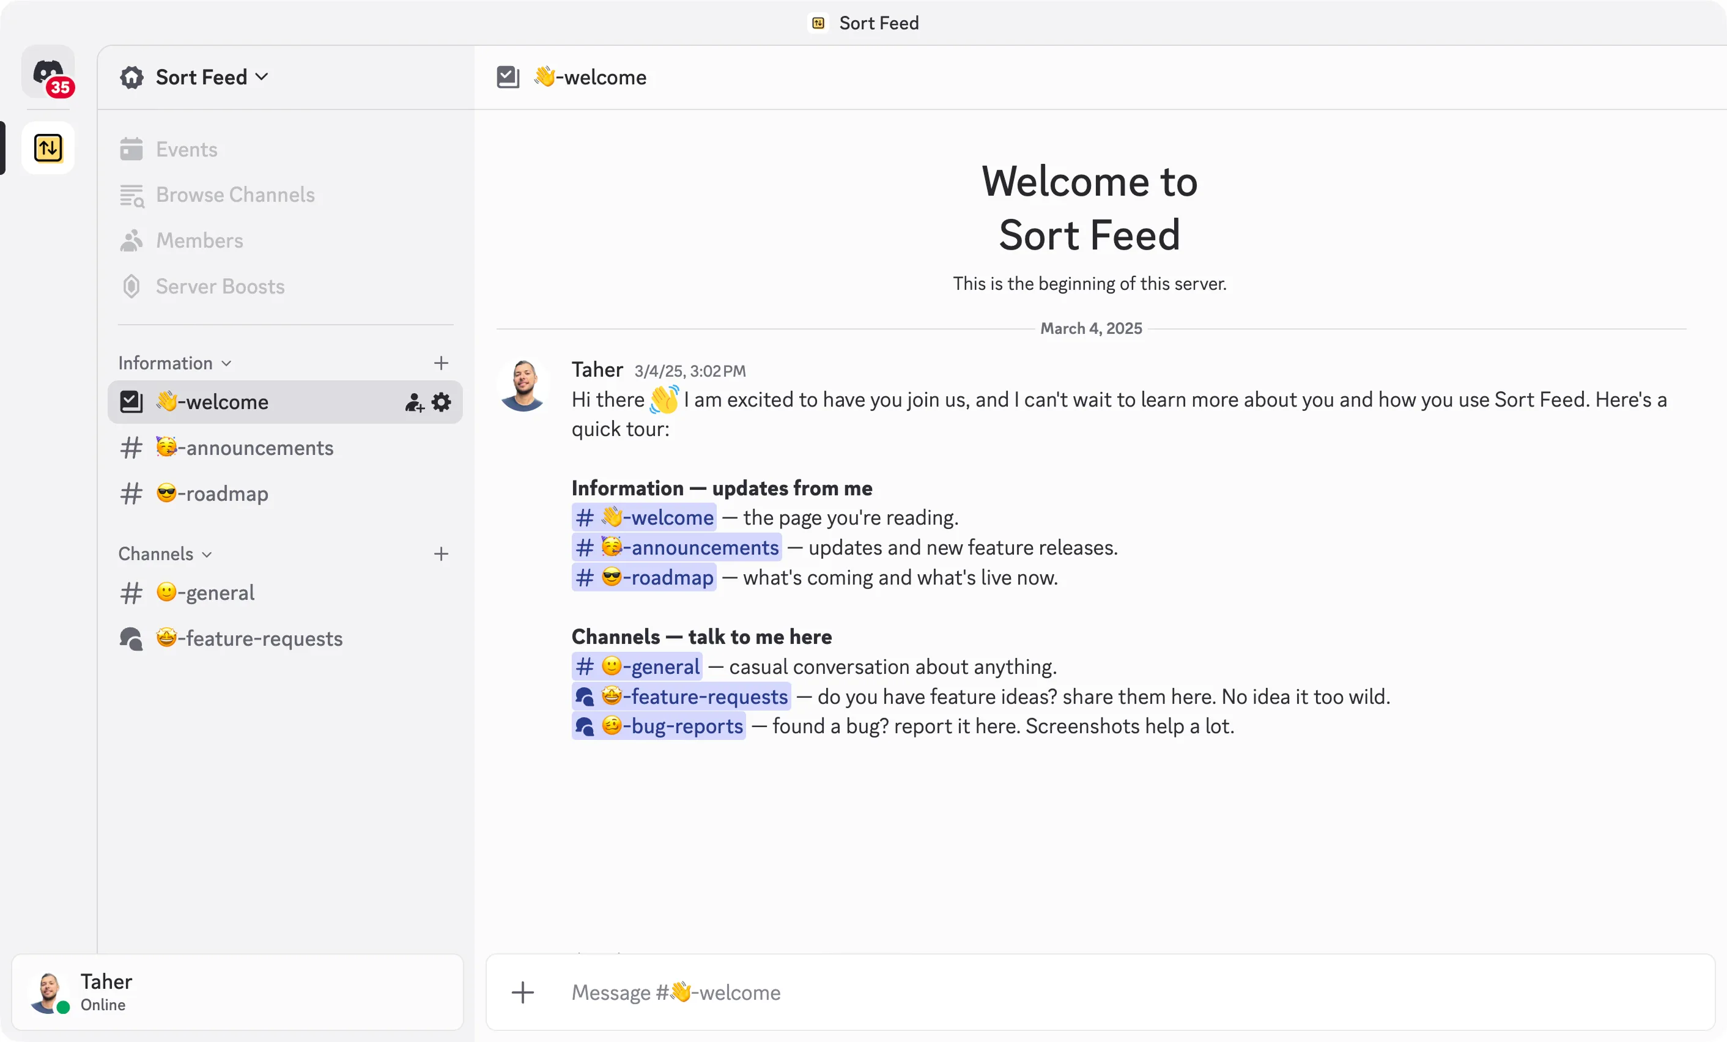Image resolution: width=1727 pixels, height=1042 pixels.
Task: Select the welcome channel in sidebar
Action: coord(284,402)
